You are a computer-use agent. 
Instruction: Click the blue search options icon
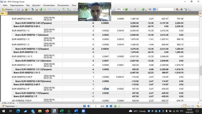(154, 9)
